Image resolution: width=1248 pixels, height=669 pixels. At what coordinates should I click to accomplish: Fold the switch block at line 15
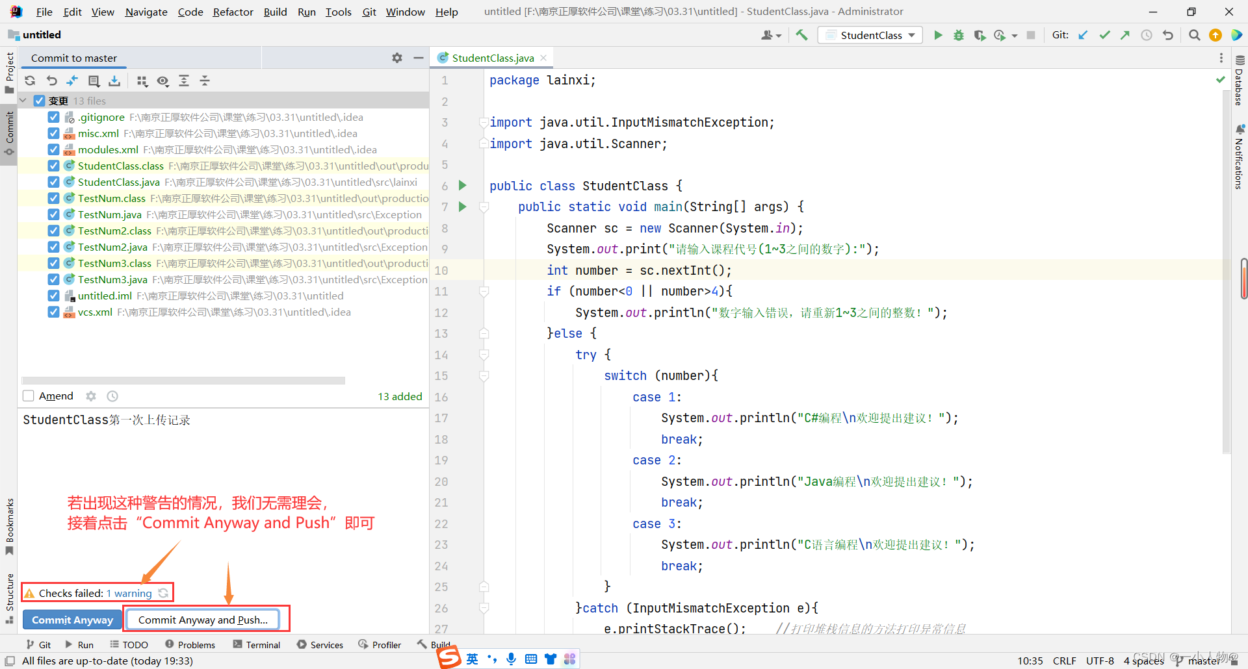484,376
